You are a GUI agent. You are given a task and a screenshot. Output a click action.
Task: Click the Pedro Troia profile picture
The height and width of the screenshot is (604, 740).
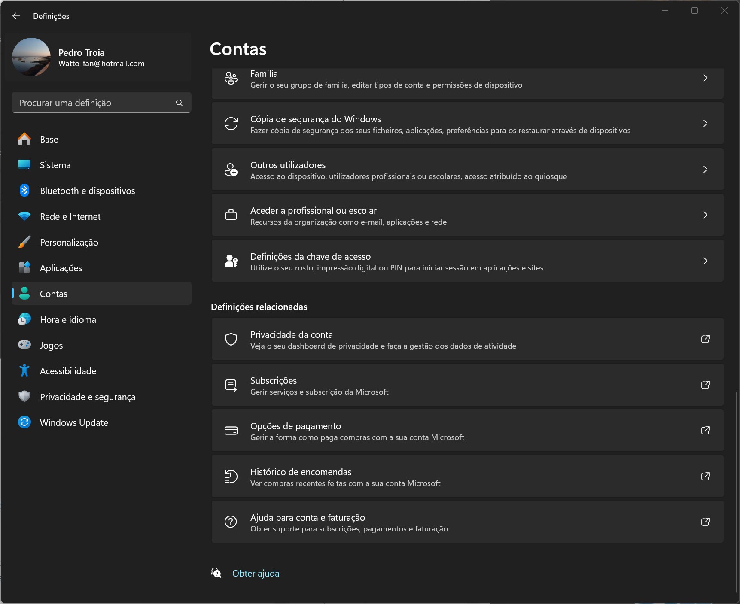click(x=31, y=57)
